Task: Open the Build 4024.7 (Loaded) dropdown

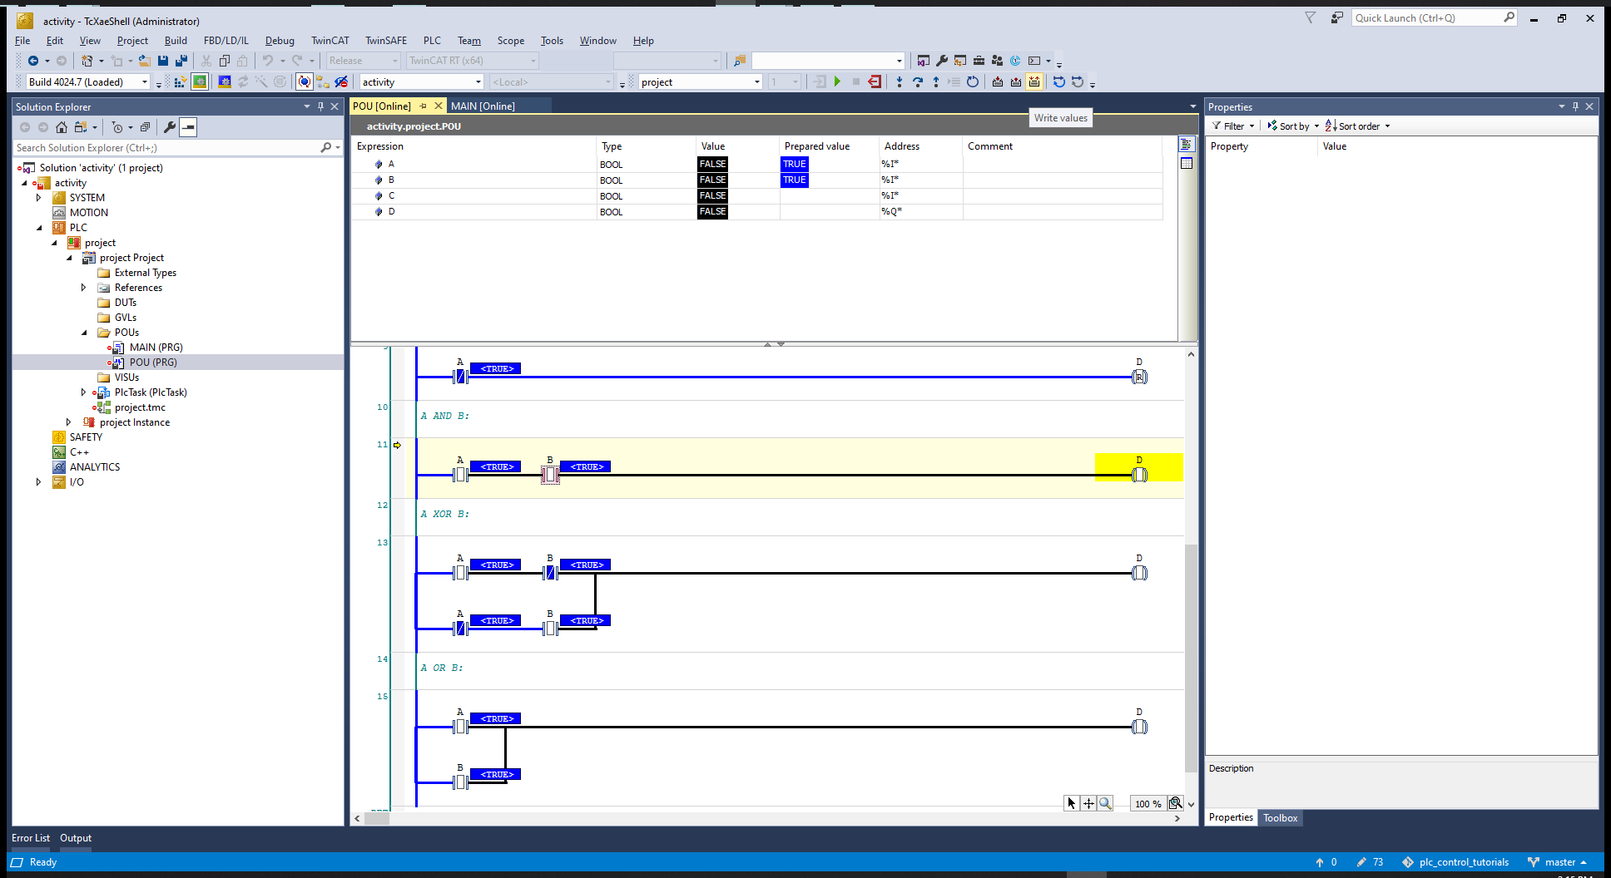Action: [145, 81]
